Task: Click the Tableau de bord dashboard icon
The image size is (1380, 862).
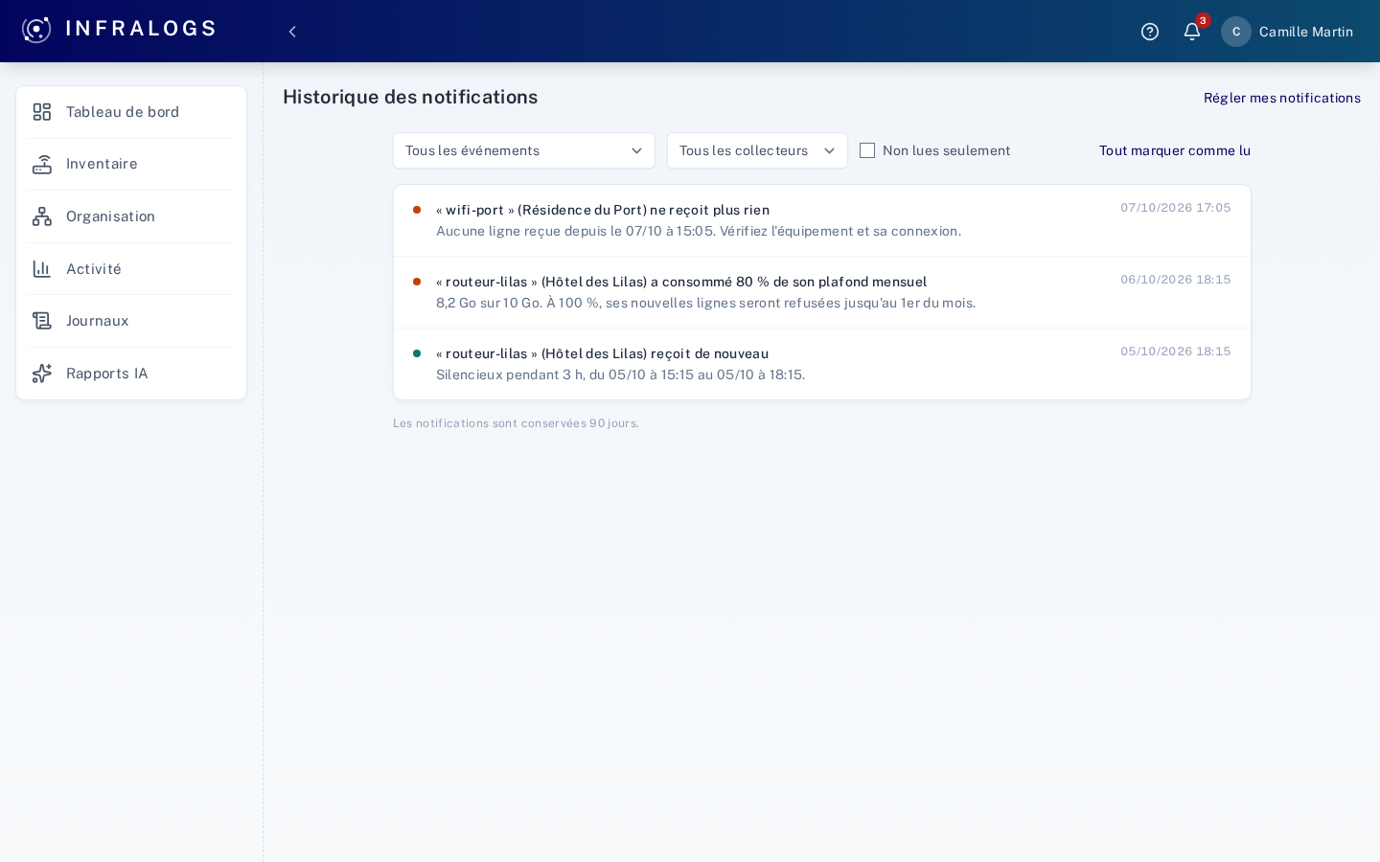Action: point(41,112)
